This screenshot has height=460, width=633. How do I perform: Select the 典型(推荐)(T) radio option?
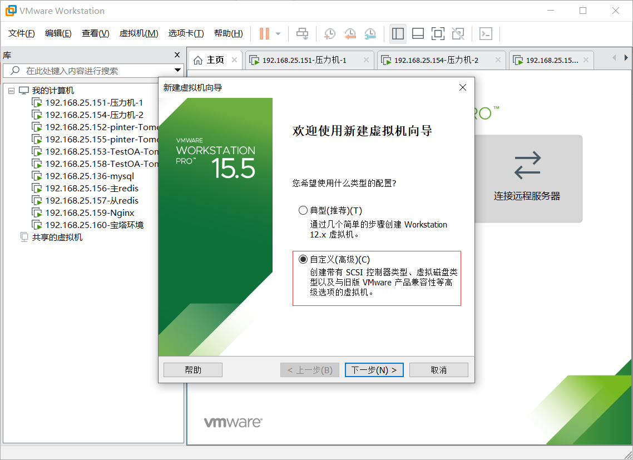303,210
